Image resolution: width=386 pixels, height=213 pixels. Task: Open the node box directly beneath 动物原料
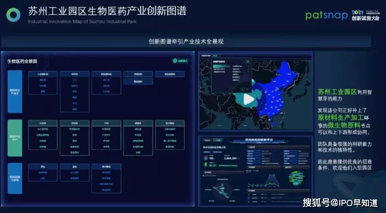point(138,81)
